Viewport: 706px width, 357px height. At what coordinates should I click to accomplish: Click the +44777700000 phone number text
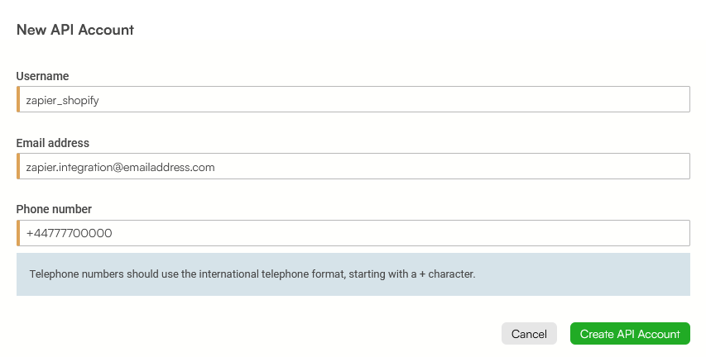pyautogui.click(x=69, y=233)
